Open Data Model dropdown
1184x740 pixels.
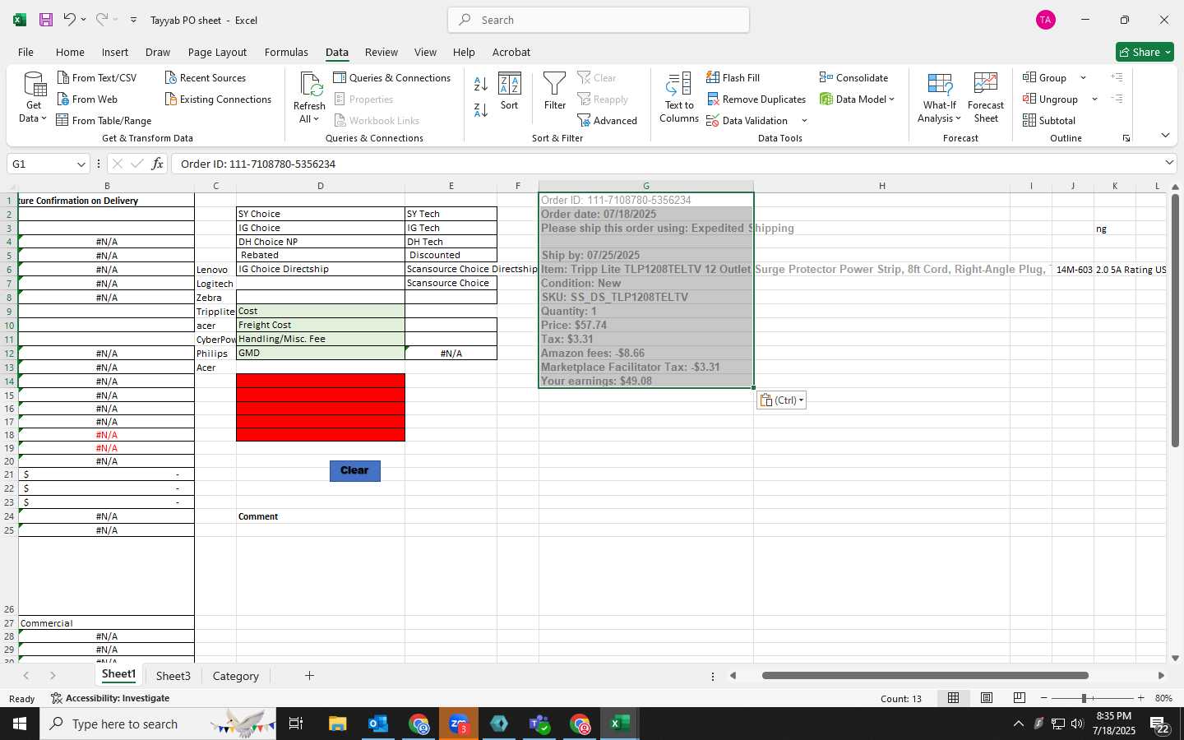(857, 99)
